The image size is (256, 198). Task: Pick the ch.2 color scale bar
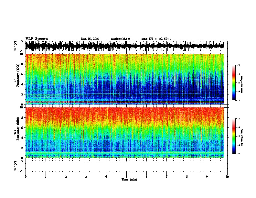[x=234, y=136]
